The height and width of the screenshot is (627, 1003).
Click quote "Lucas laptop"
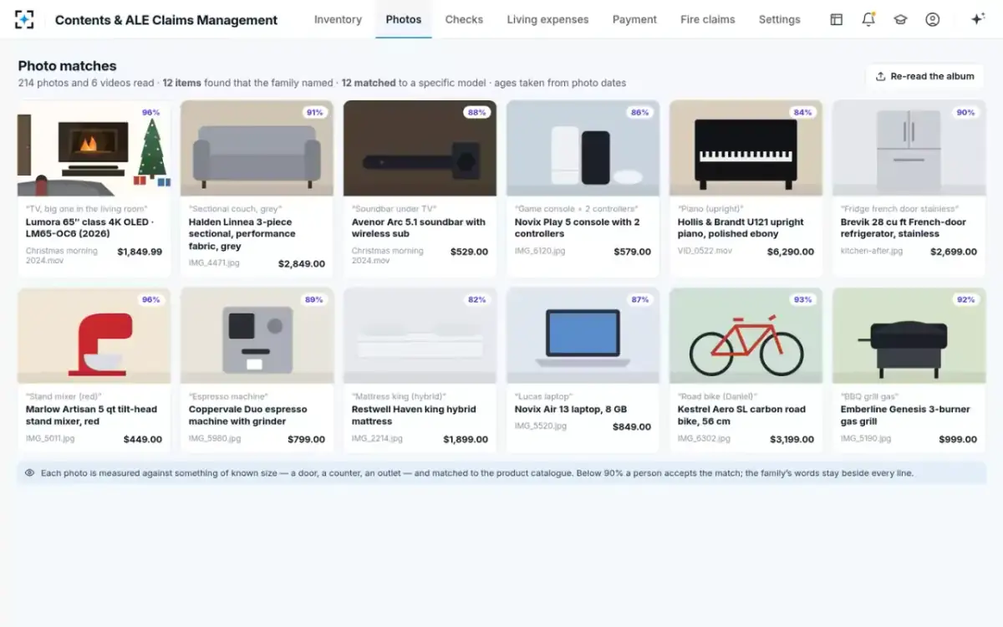tap(544, 396)
